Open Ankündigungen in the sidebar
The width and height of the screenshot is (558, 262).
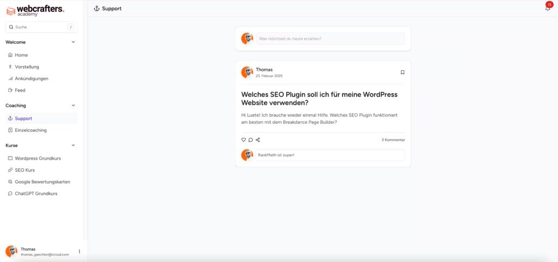[41, 78]
